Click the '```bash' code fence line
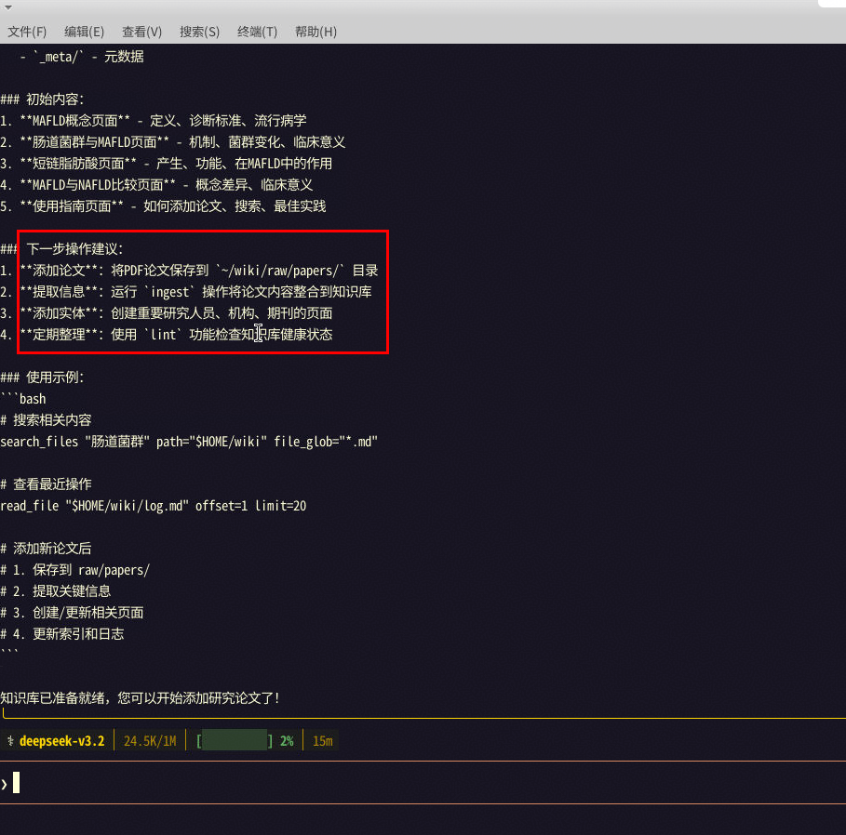The width and height of the screenshot is (846, 835). (x=23, y=399)
